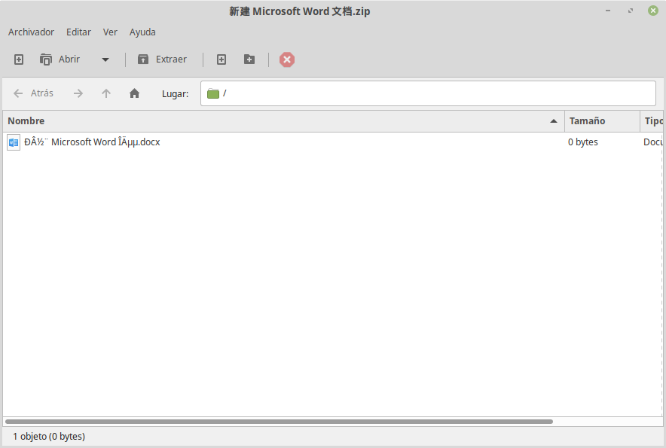Click the Home navigation icon
Image resolution: width=666 pixels, height=448 pixels.
pos(134,93)
